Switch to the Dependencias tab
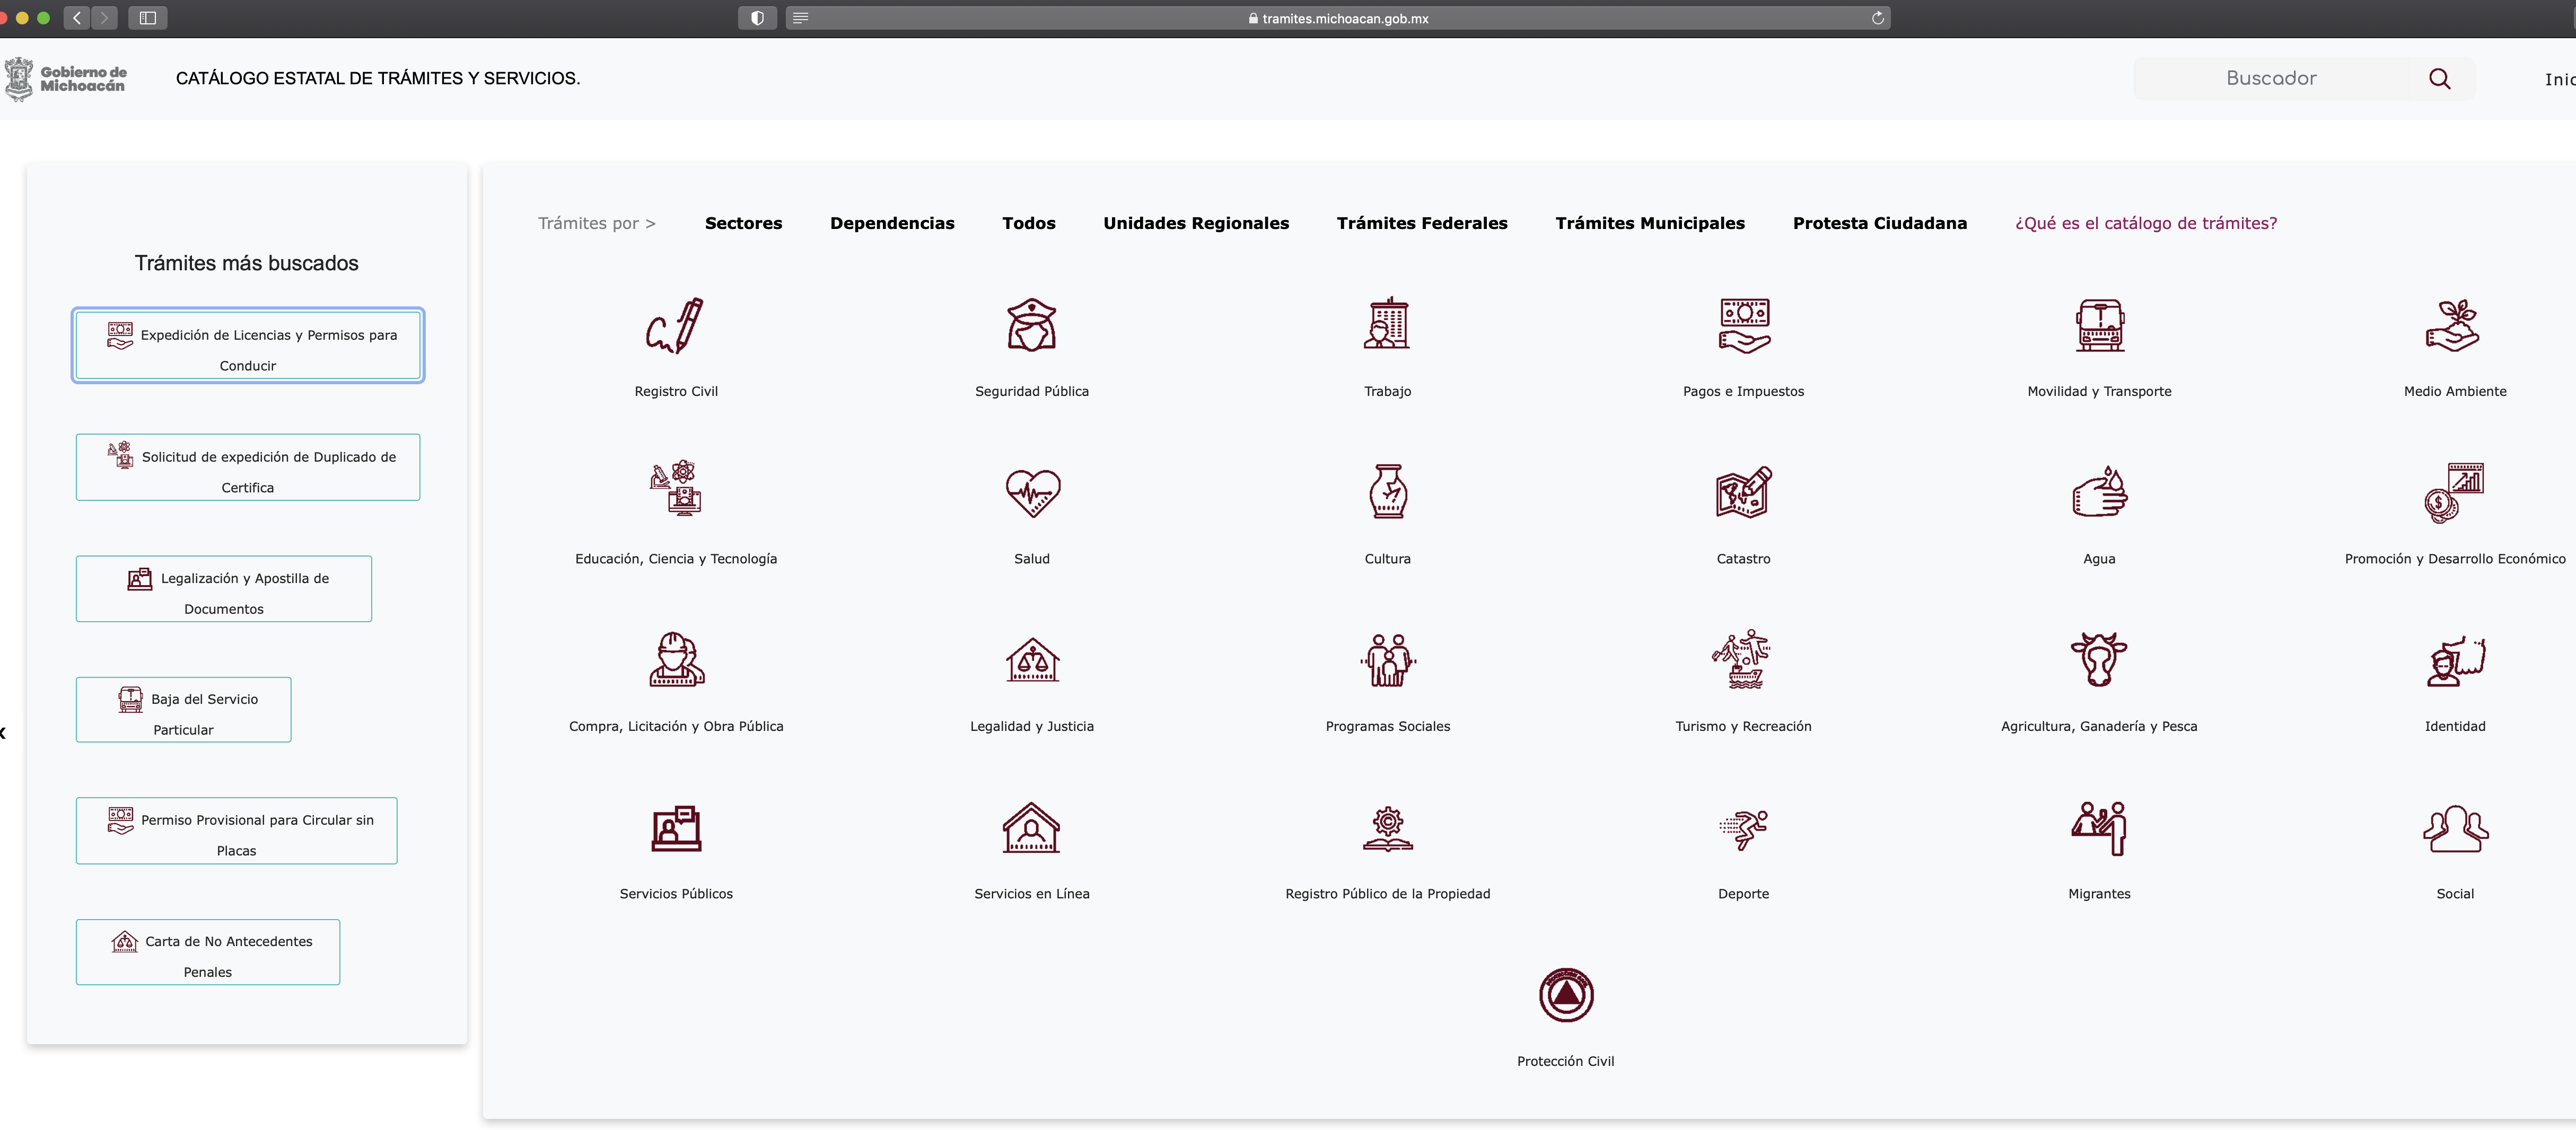Viewport: 2576px width, 1130px height. click(892, 223)
